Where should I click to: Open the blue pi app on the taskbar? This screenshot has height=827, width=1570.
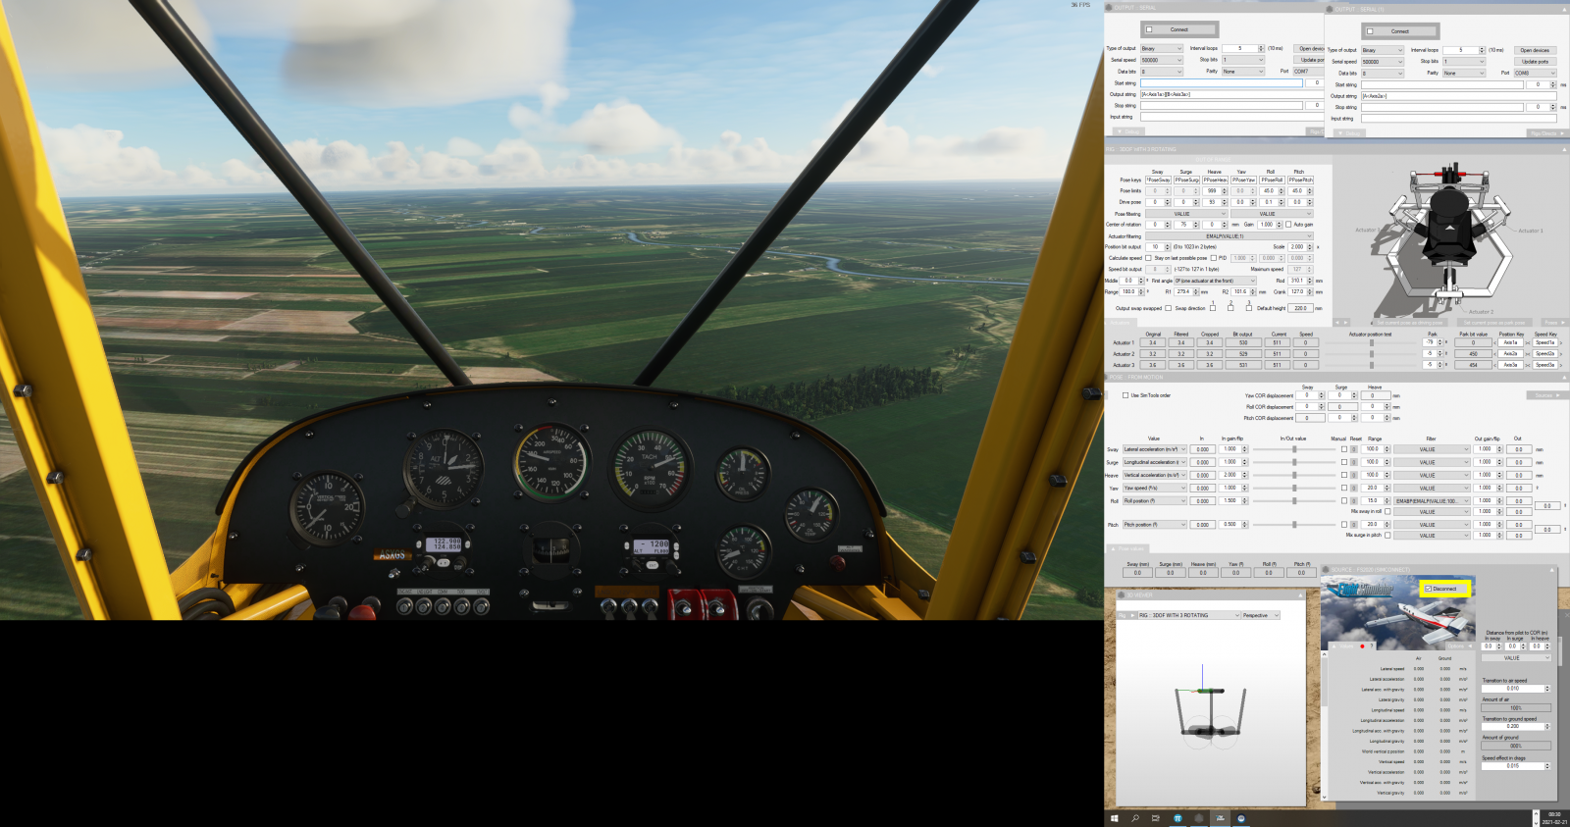pos(1177,818)
